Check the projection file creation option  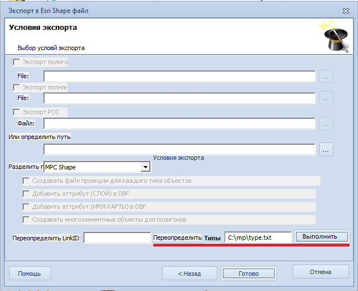[26, 181]
